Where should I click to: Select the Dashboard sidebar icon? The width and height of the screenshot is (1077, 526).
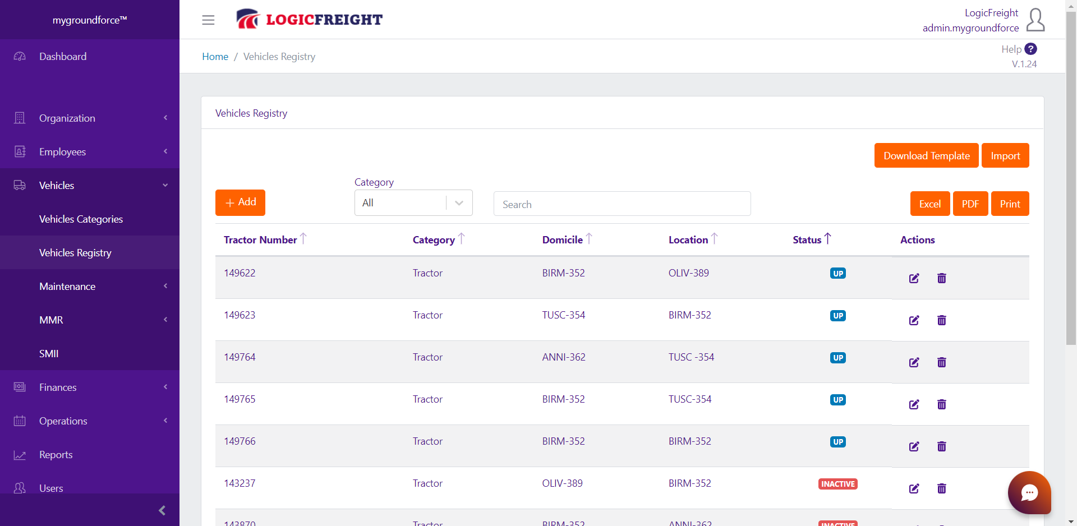(x=20, y=56)
